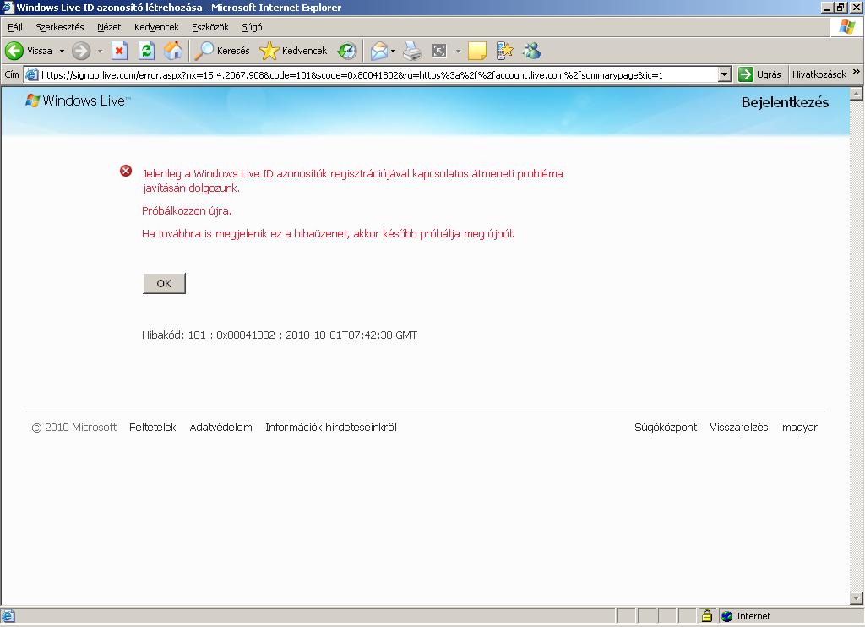Click the Bejelentkezés sign-in link
Viewport: 865px width, 627px height.
(x=785, y=102)
